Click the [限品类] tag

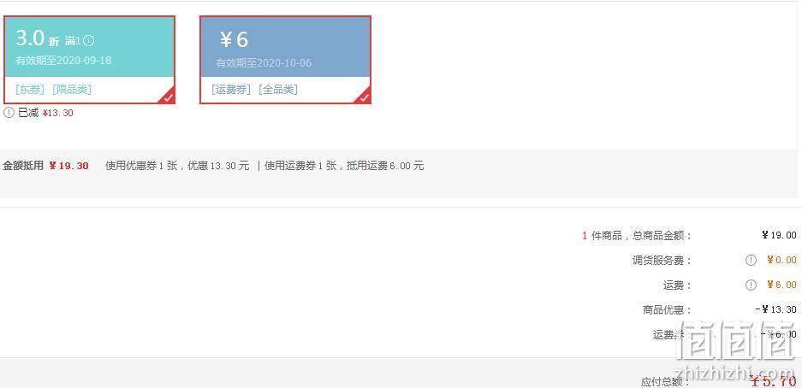pos(72,90)
